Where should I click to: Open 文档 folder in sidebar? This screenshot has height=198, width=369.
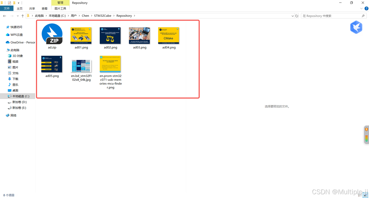pos(13,73)
